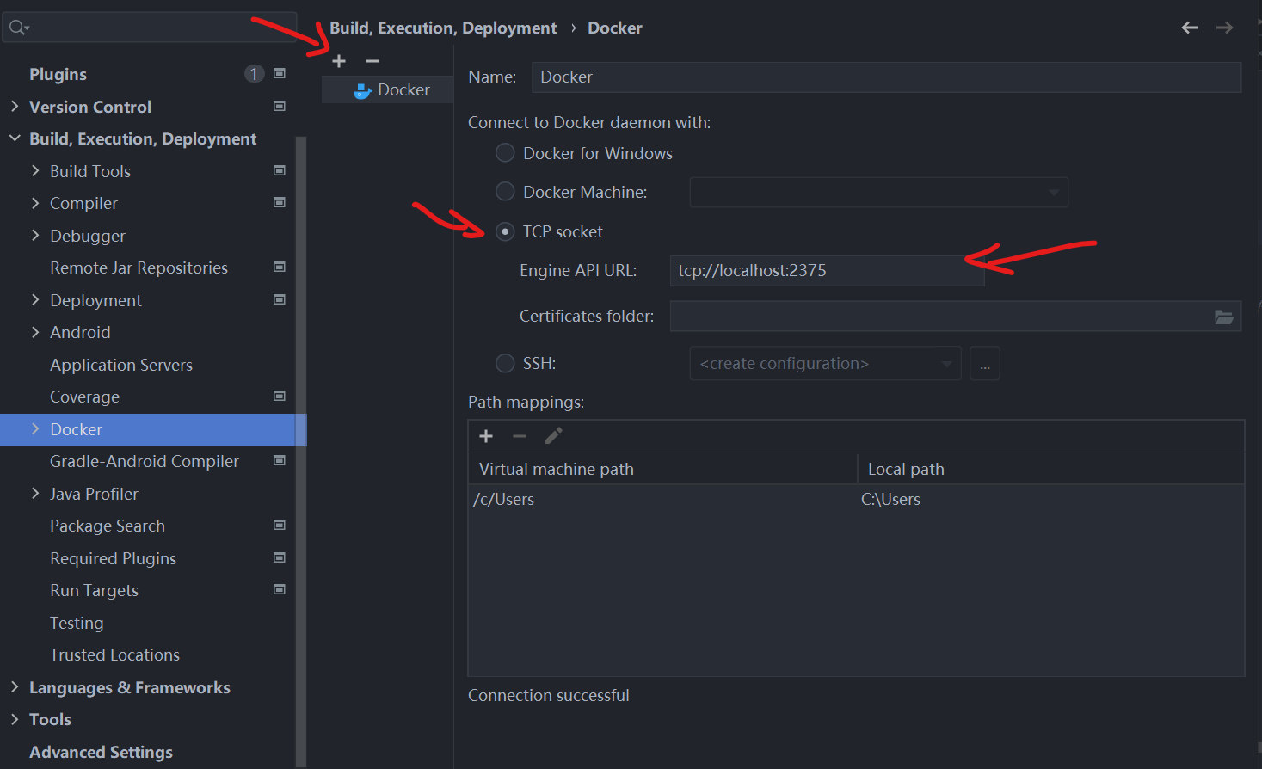Image resolution: width=1262 pixels, height=769 pixels.
Task: Expand Java Profiler tree node
Action: pyautogui.click(x=35, y=493)
